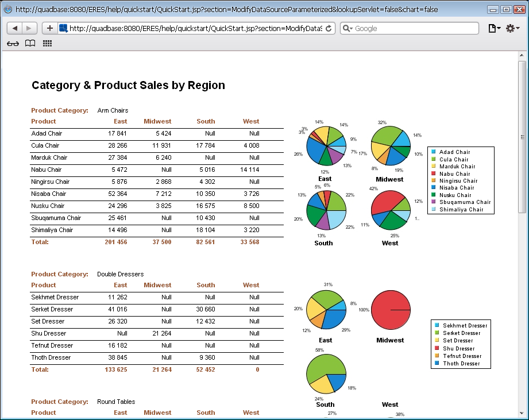Click the Arm Chairs category name
Viewport: 529px width, 420px height.
[113, 110]
